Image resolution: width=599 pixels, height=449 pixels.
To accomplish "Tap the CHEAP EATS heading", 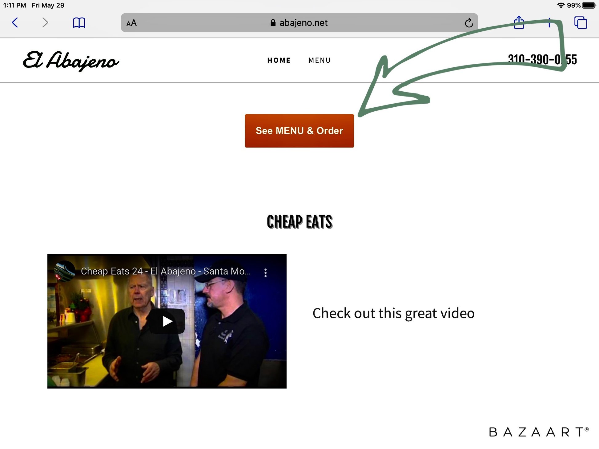I will pyautogui.click(x=299, y=222).
